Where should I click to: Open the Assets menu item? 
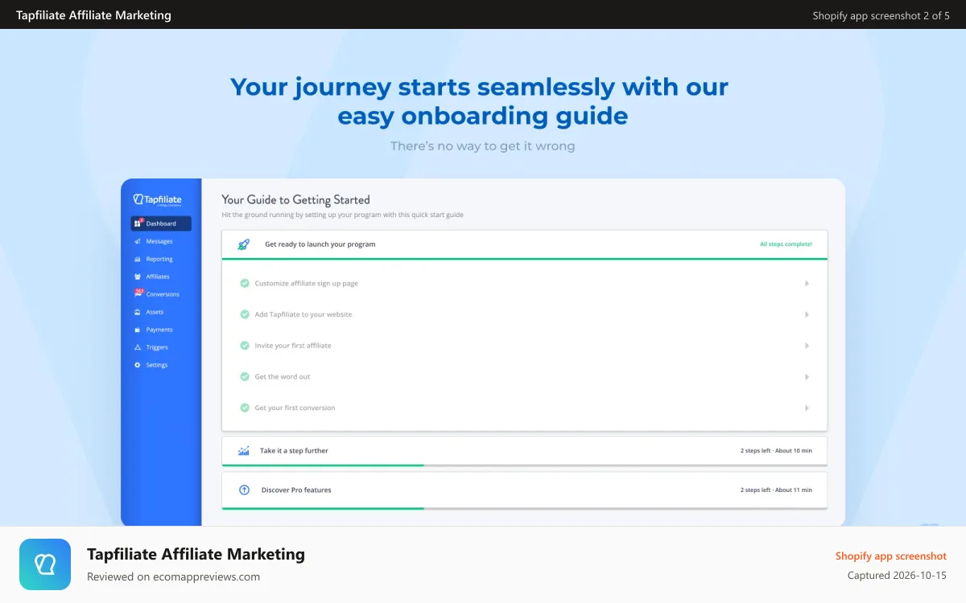click(155, 312)
